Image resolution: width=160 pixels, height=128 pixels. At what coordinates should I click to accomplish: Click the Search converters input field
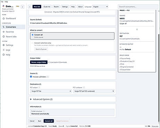point(138,7)
